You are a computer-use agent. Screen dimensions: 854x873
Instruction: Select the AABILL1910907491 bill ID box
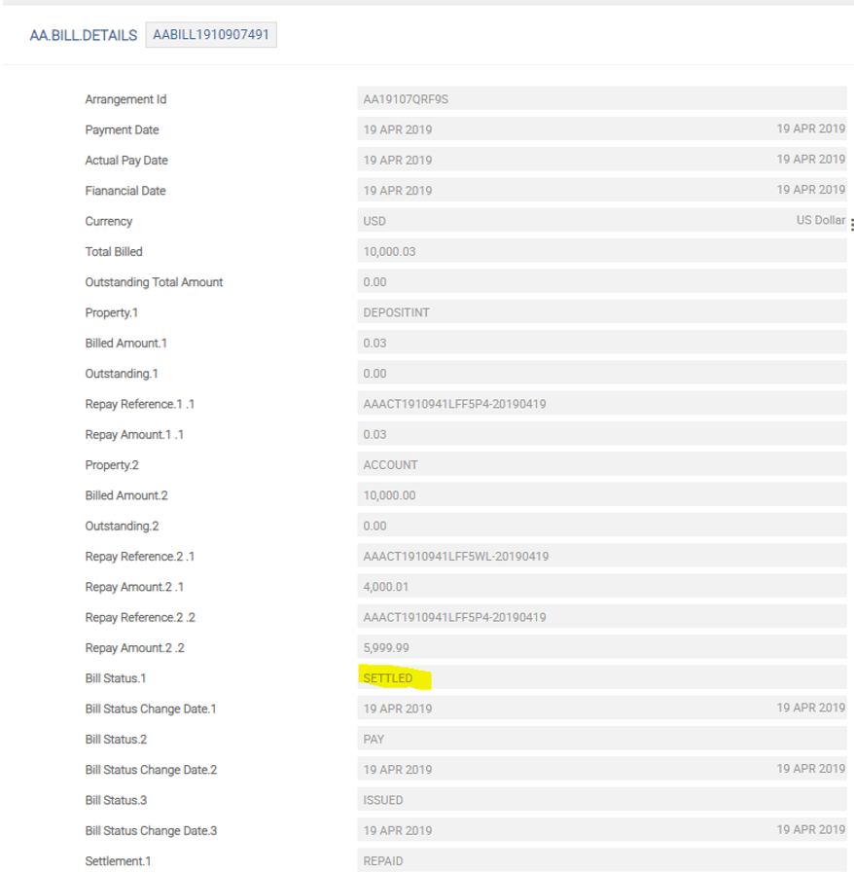tap(211, 36)
